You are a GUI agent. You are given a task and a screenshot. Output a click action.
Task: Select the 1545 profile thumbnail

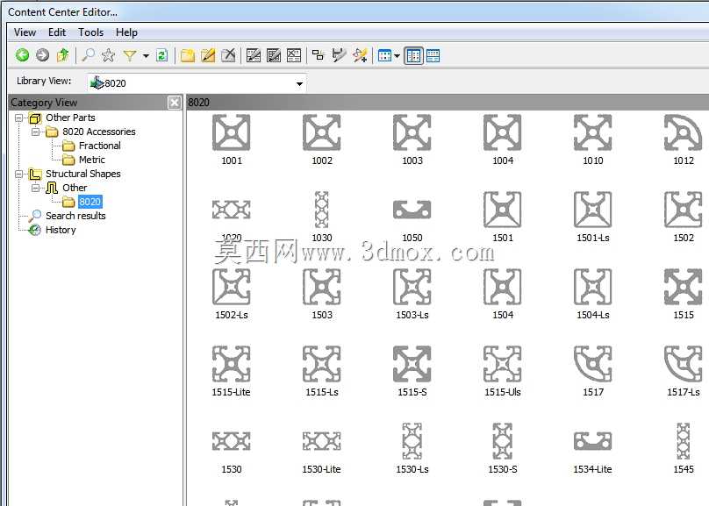point(684,441)
